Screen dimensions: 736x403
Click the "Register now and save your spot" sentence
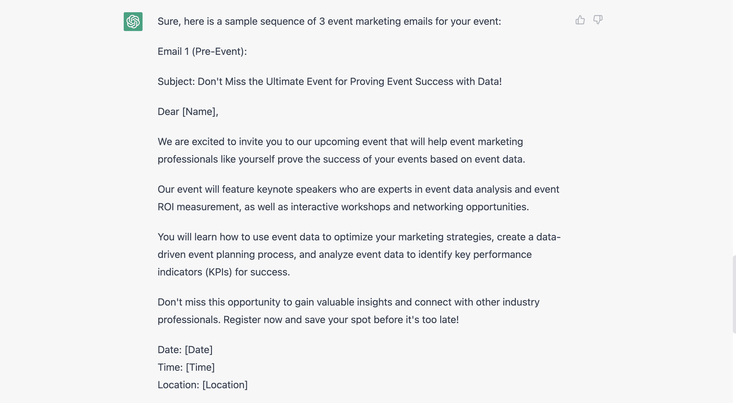point(341,320)
